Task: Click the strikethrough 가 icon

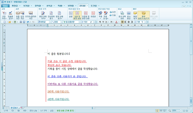Action: point(112,22)
